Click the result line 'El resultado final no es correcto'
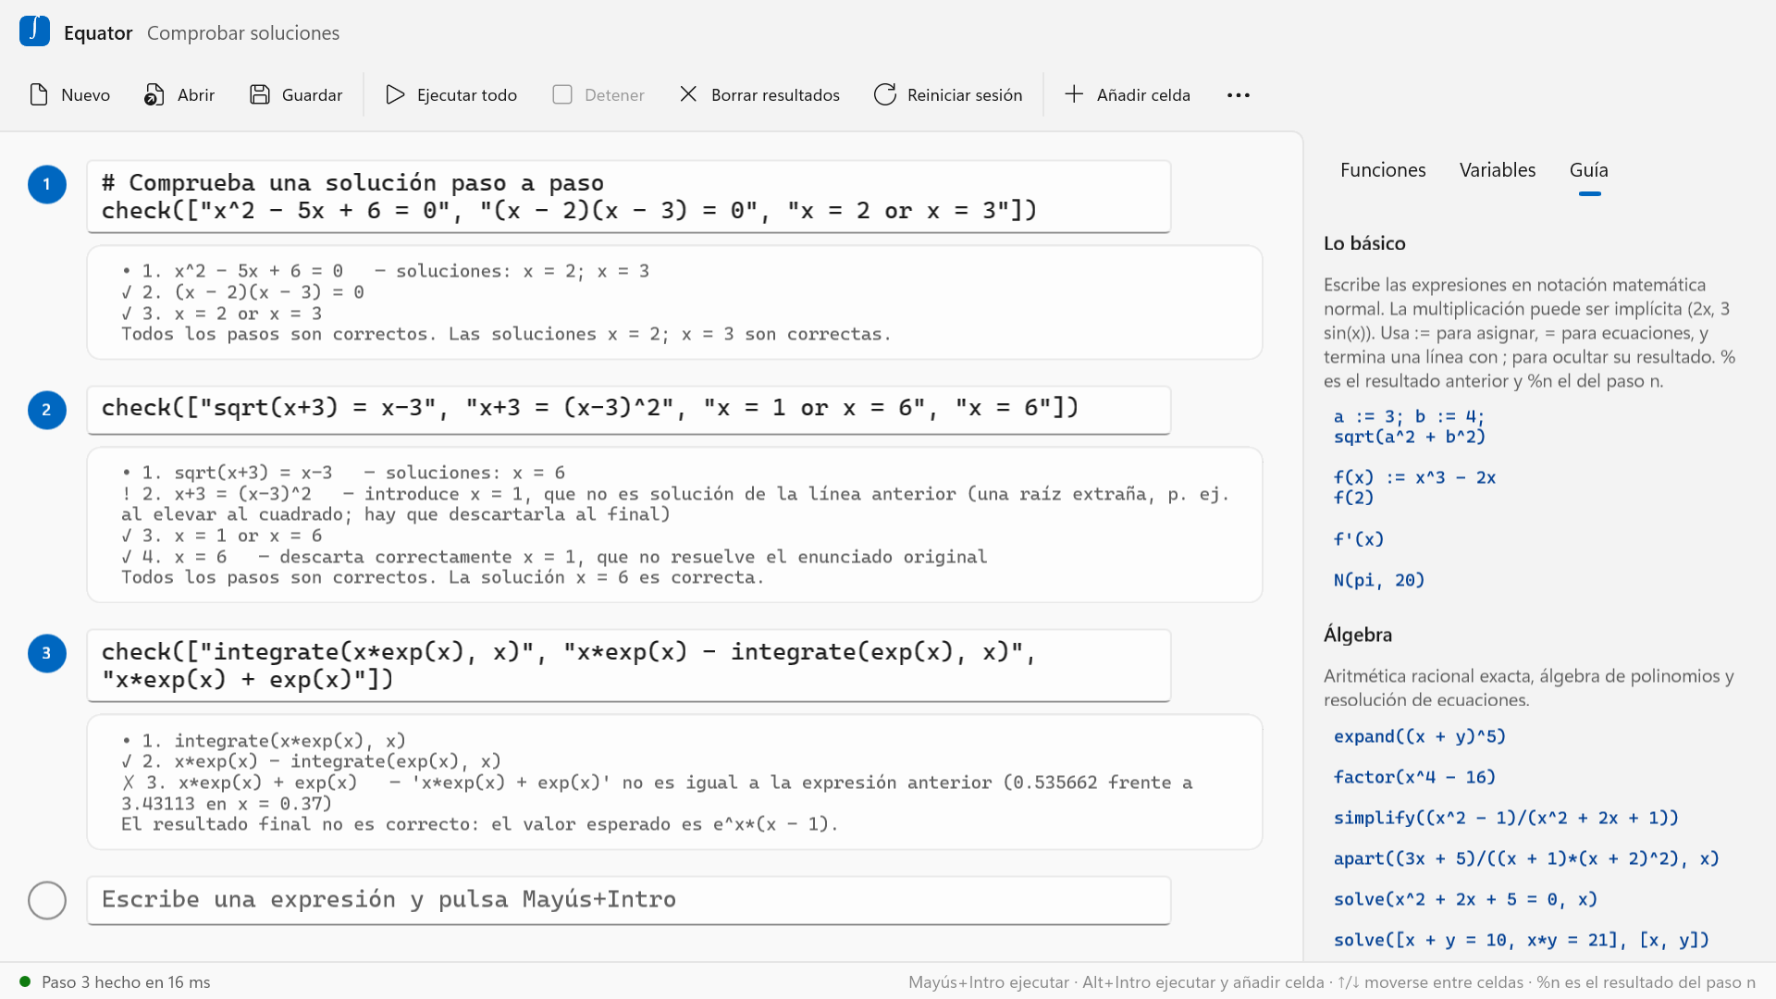 coord(480,824)
